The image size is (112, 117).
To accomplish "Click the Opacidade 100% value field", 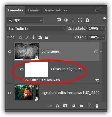I will (94, 29).
